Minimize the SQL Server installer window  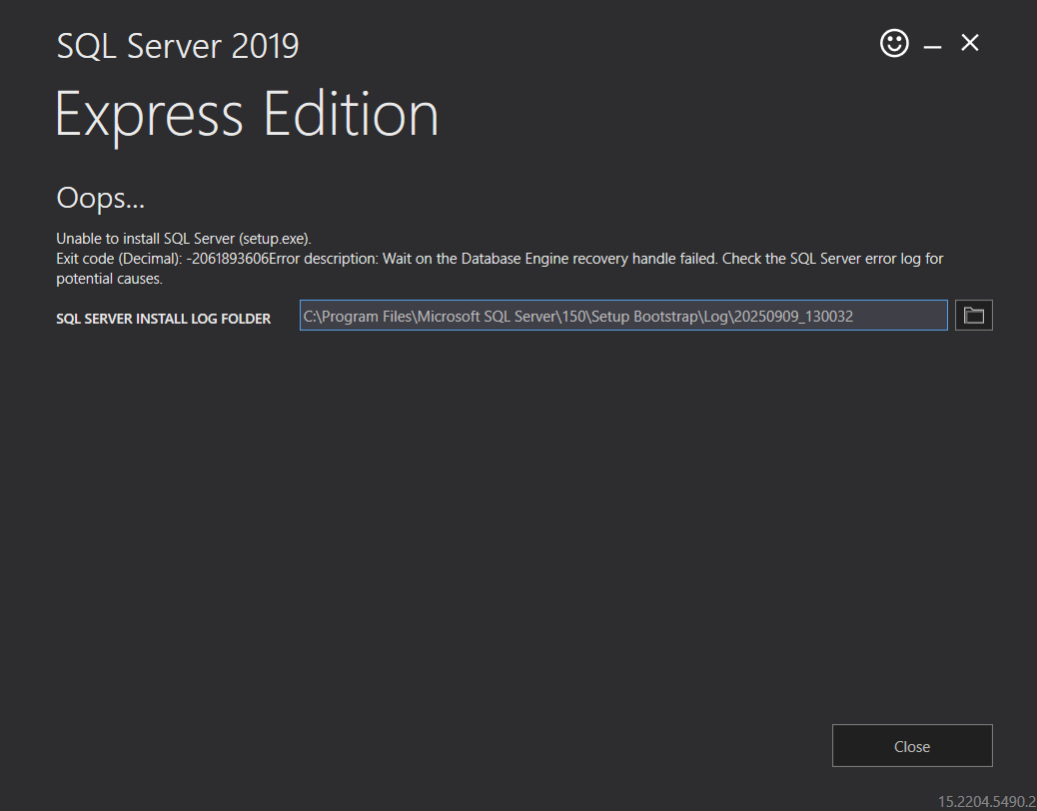pyautogui.click(x=931, y=43)
